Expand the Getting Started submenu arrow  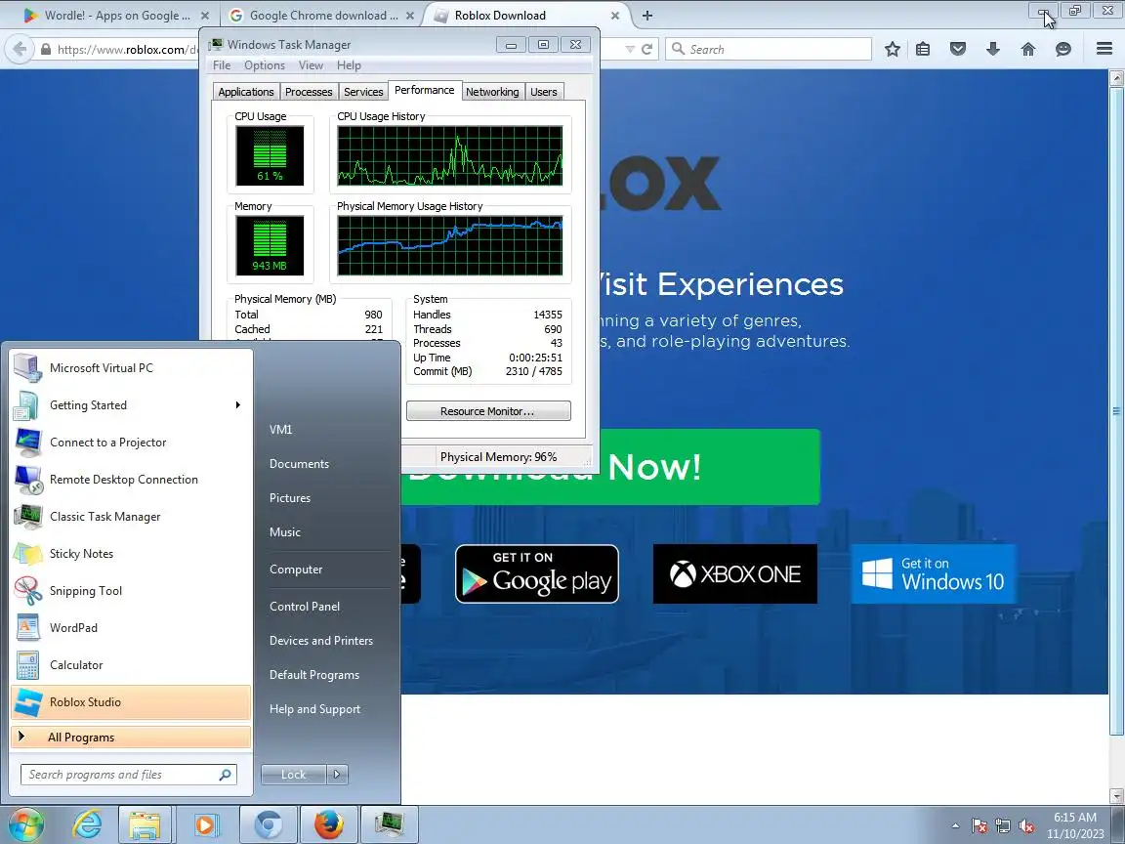pos(237,405)
